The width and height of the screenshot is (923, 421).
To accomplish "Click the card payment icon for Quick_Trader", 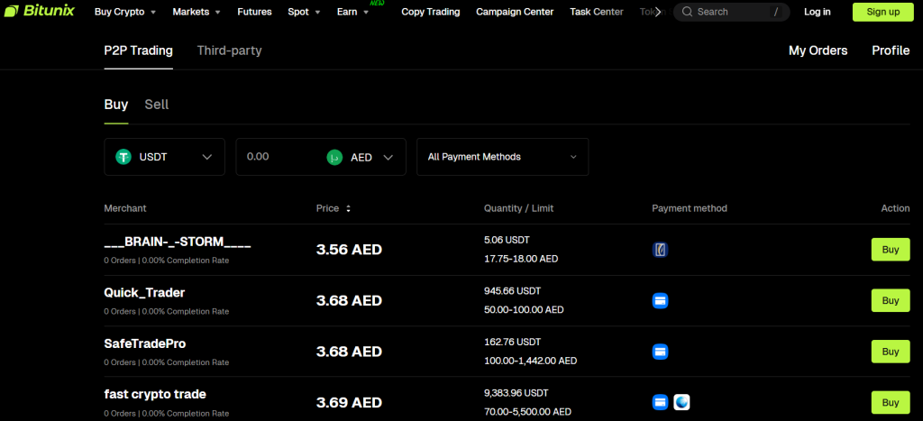I will [661, 301].
